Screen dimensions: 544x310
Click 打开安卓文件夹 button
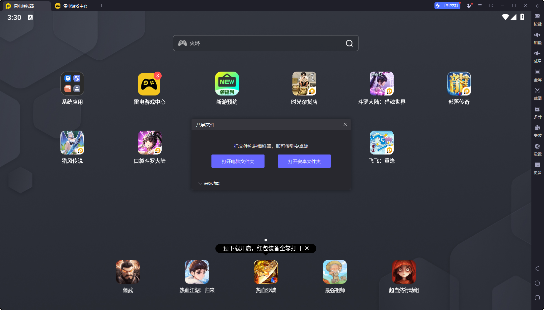point(304,161)
